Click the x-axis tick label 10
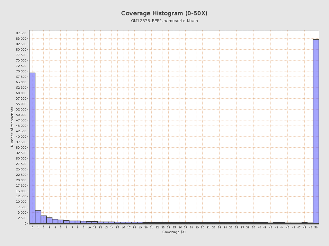The width and height of the screenshot is (329, 246). 89,227
